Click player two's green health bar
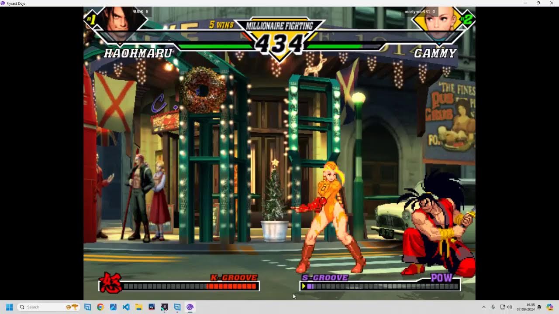This screenshot has height=314, width=559. coord(334,46)
